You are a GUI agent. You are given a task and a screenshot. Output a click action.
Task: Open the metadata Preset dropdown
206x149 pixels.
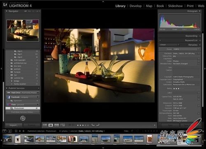pyautogui.click(x=187, y=49)
